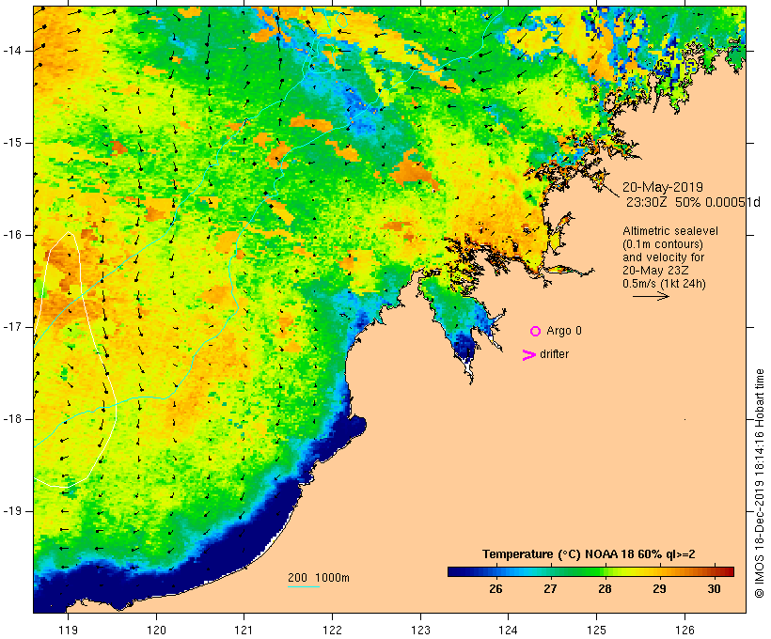Click the cyan 200m depth contour legend line
Image resolution: width=771 pixels, height=639 pixels.
pos(304,586)
